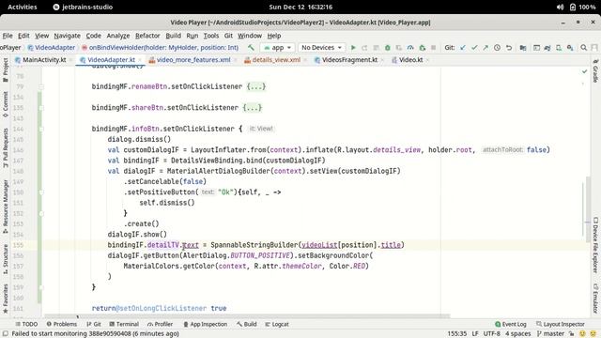Click the editor vertical scrollbar
Image resolution: width=601 pixels, height=338 pixels.
point(588,208)
